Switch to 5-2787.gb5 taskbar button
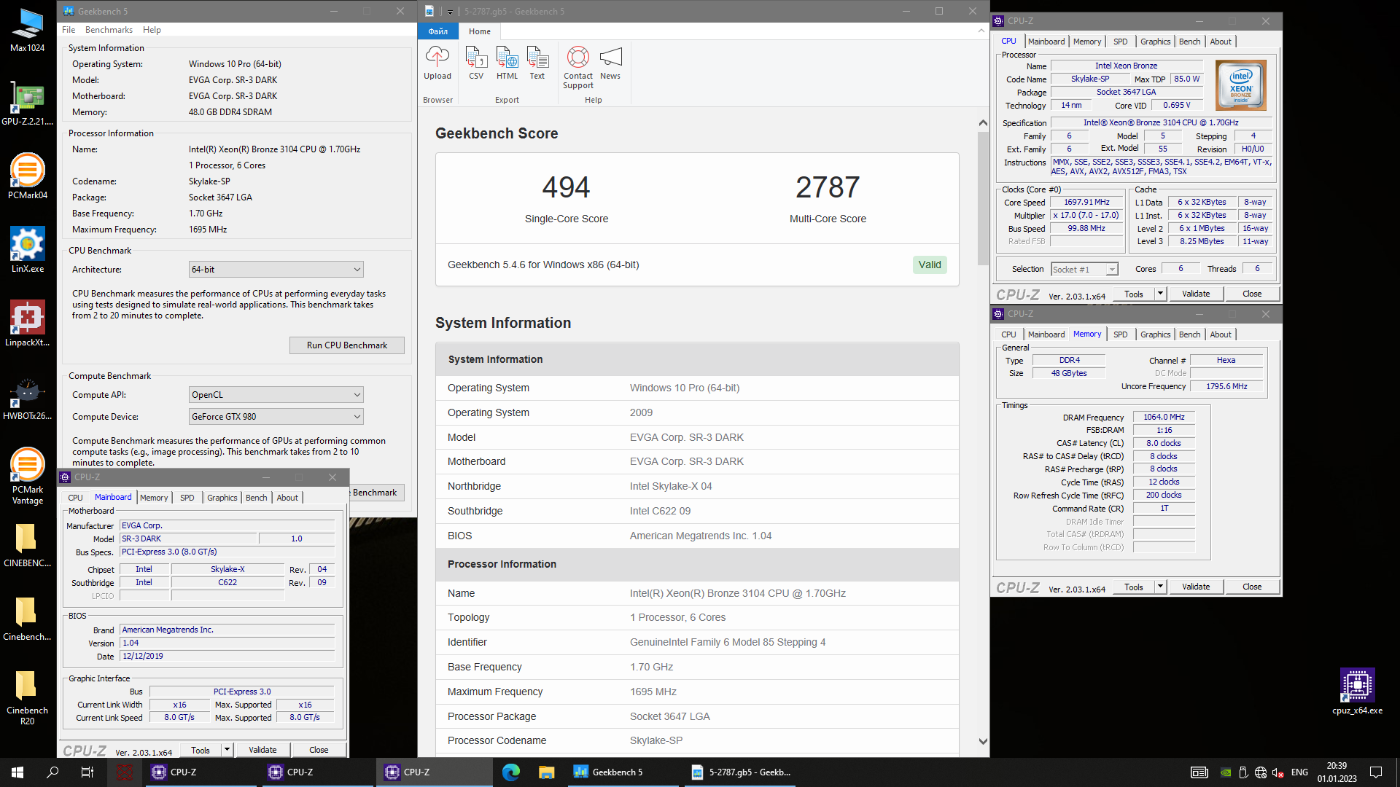This screenshot has width=1400, height=787. [x=740, y=772]
